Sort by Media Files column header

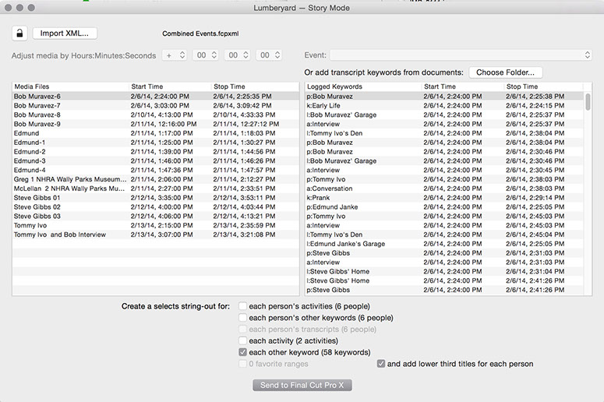coord(70,86)
